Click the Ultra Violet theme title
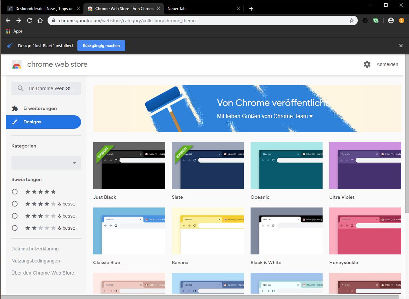 pyautogui.click(x=342, y=197)
